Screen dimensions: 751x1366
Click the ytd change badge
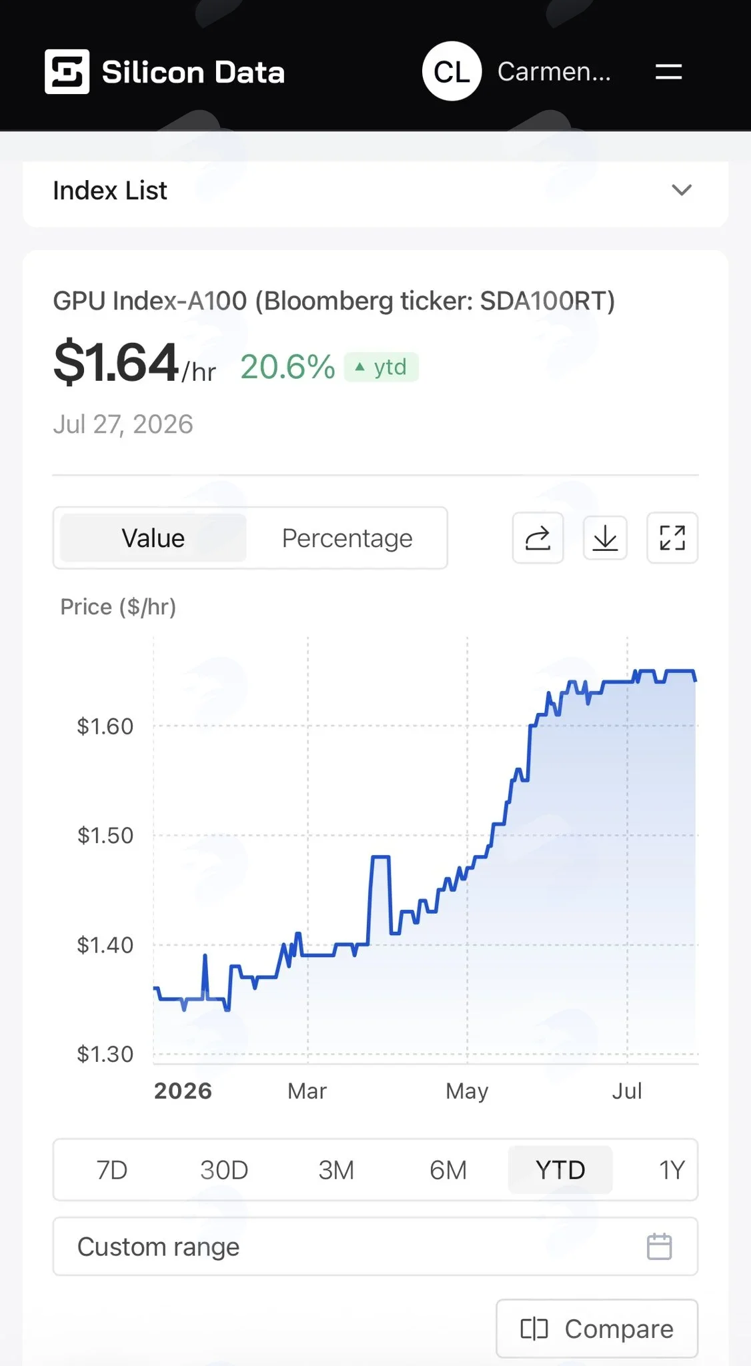[x=381, y=367]
